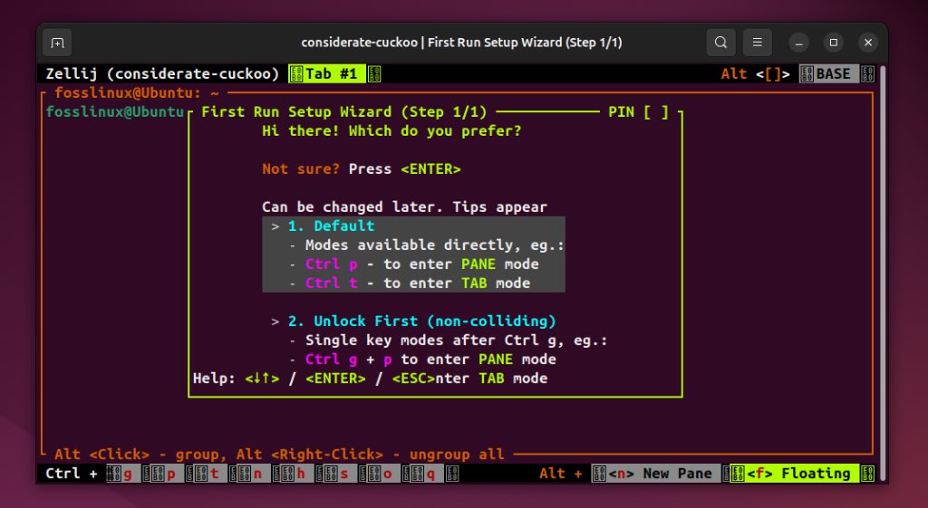Click the Ctrl o session mode key

382,474
